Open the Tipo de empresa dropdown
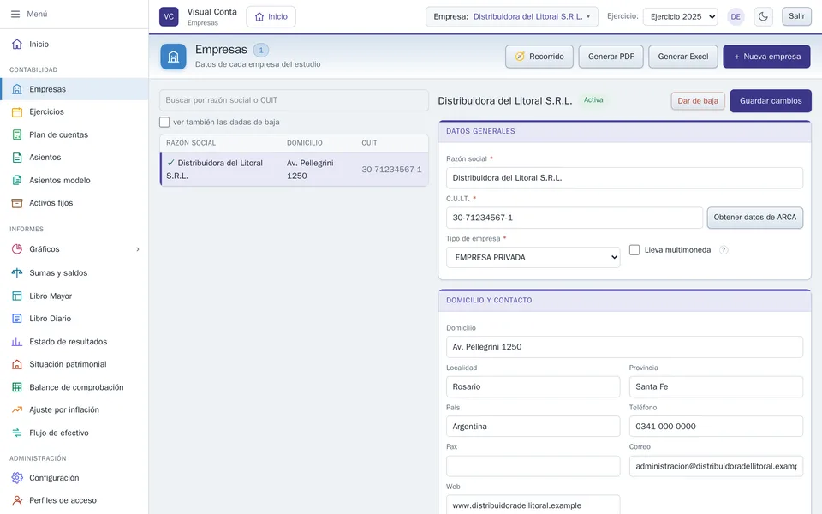 533,258
